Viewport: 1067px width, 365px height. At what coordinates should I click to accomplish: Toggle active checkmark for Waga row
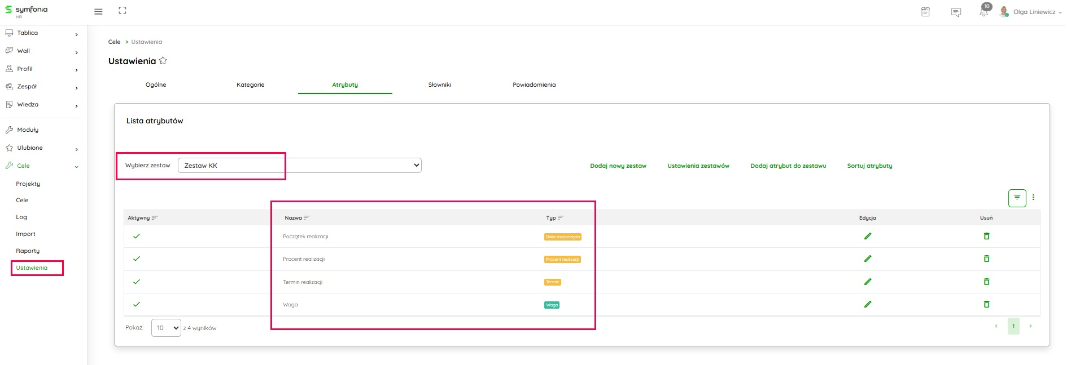coord(137,304)
